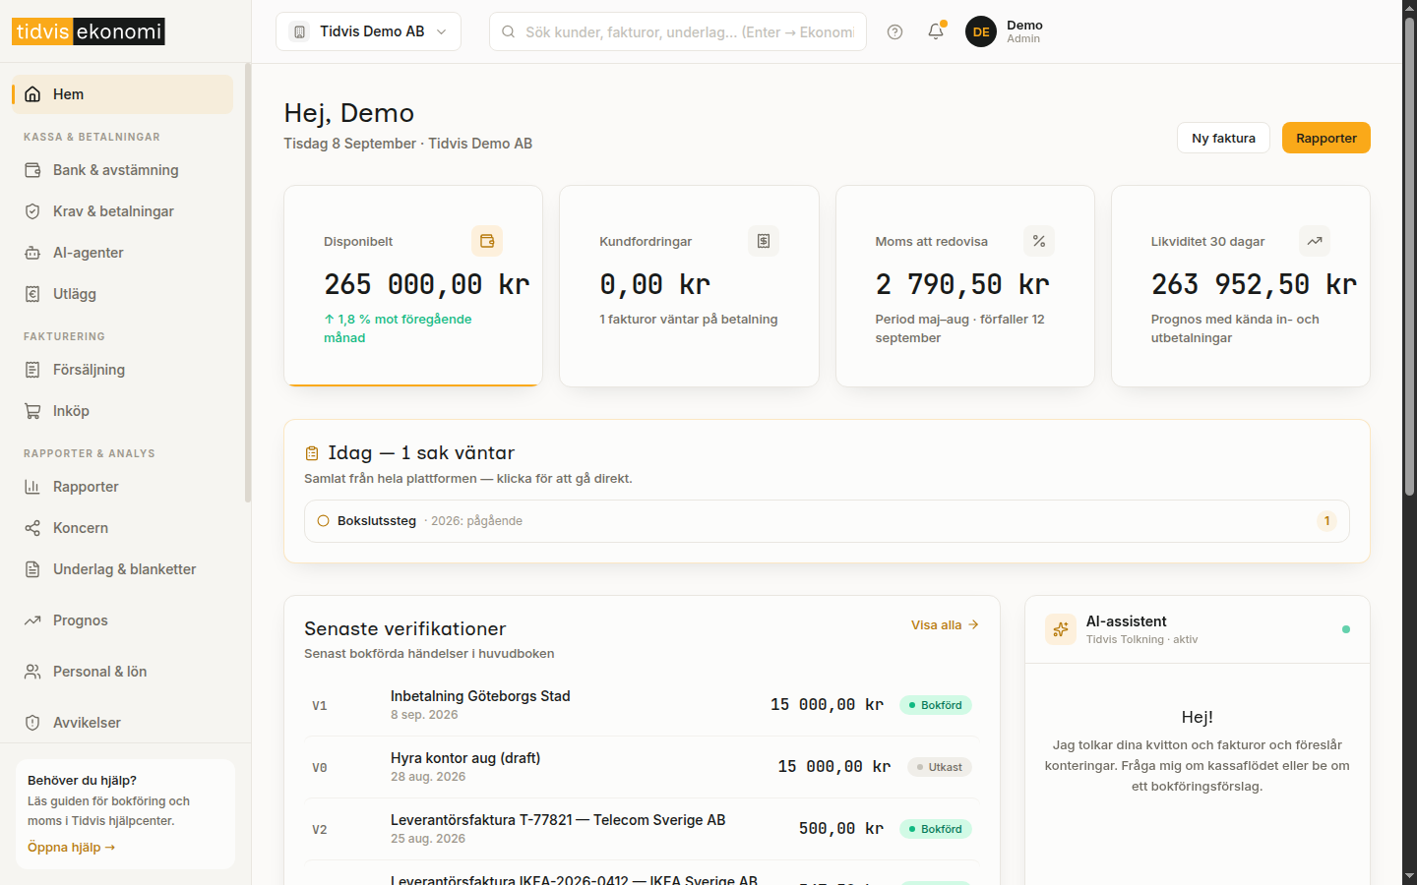Open Rapporter in the sidebar menu
Viewport: 1417px width, 885px height.
tap(122, 487)
